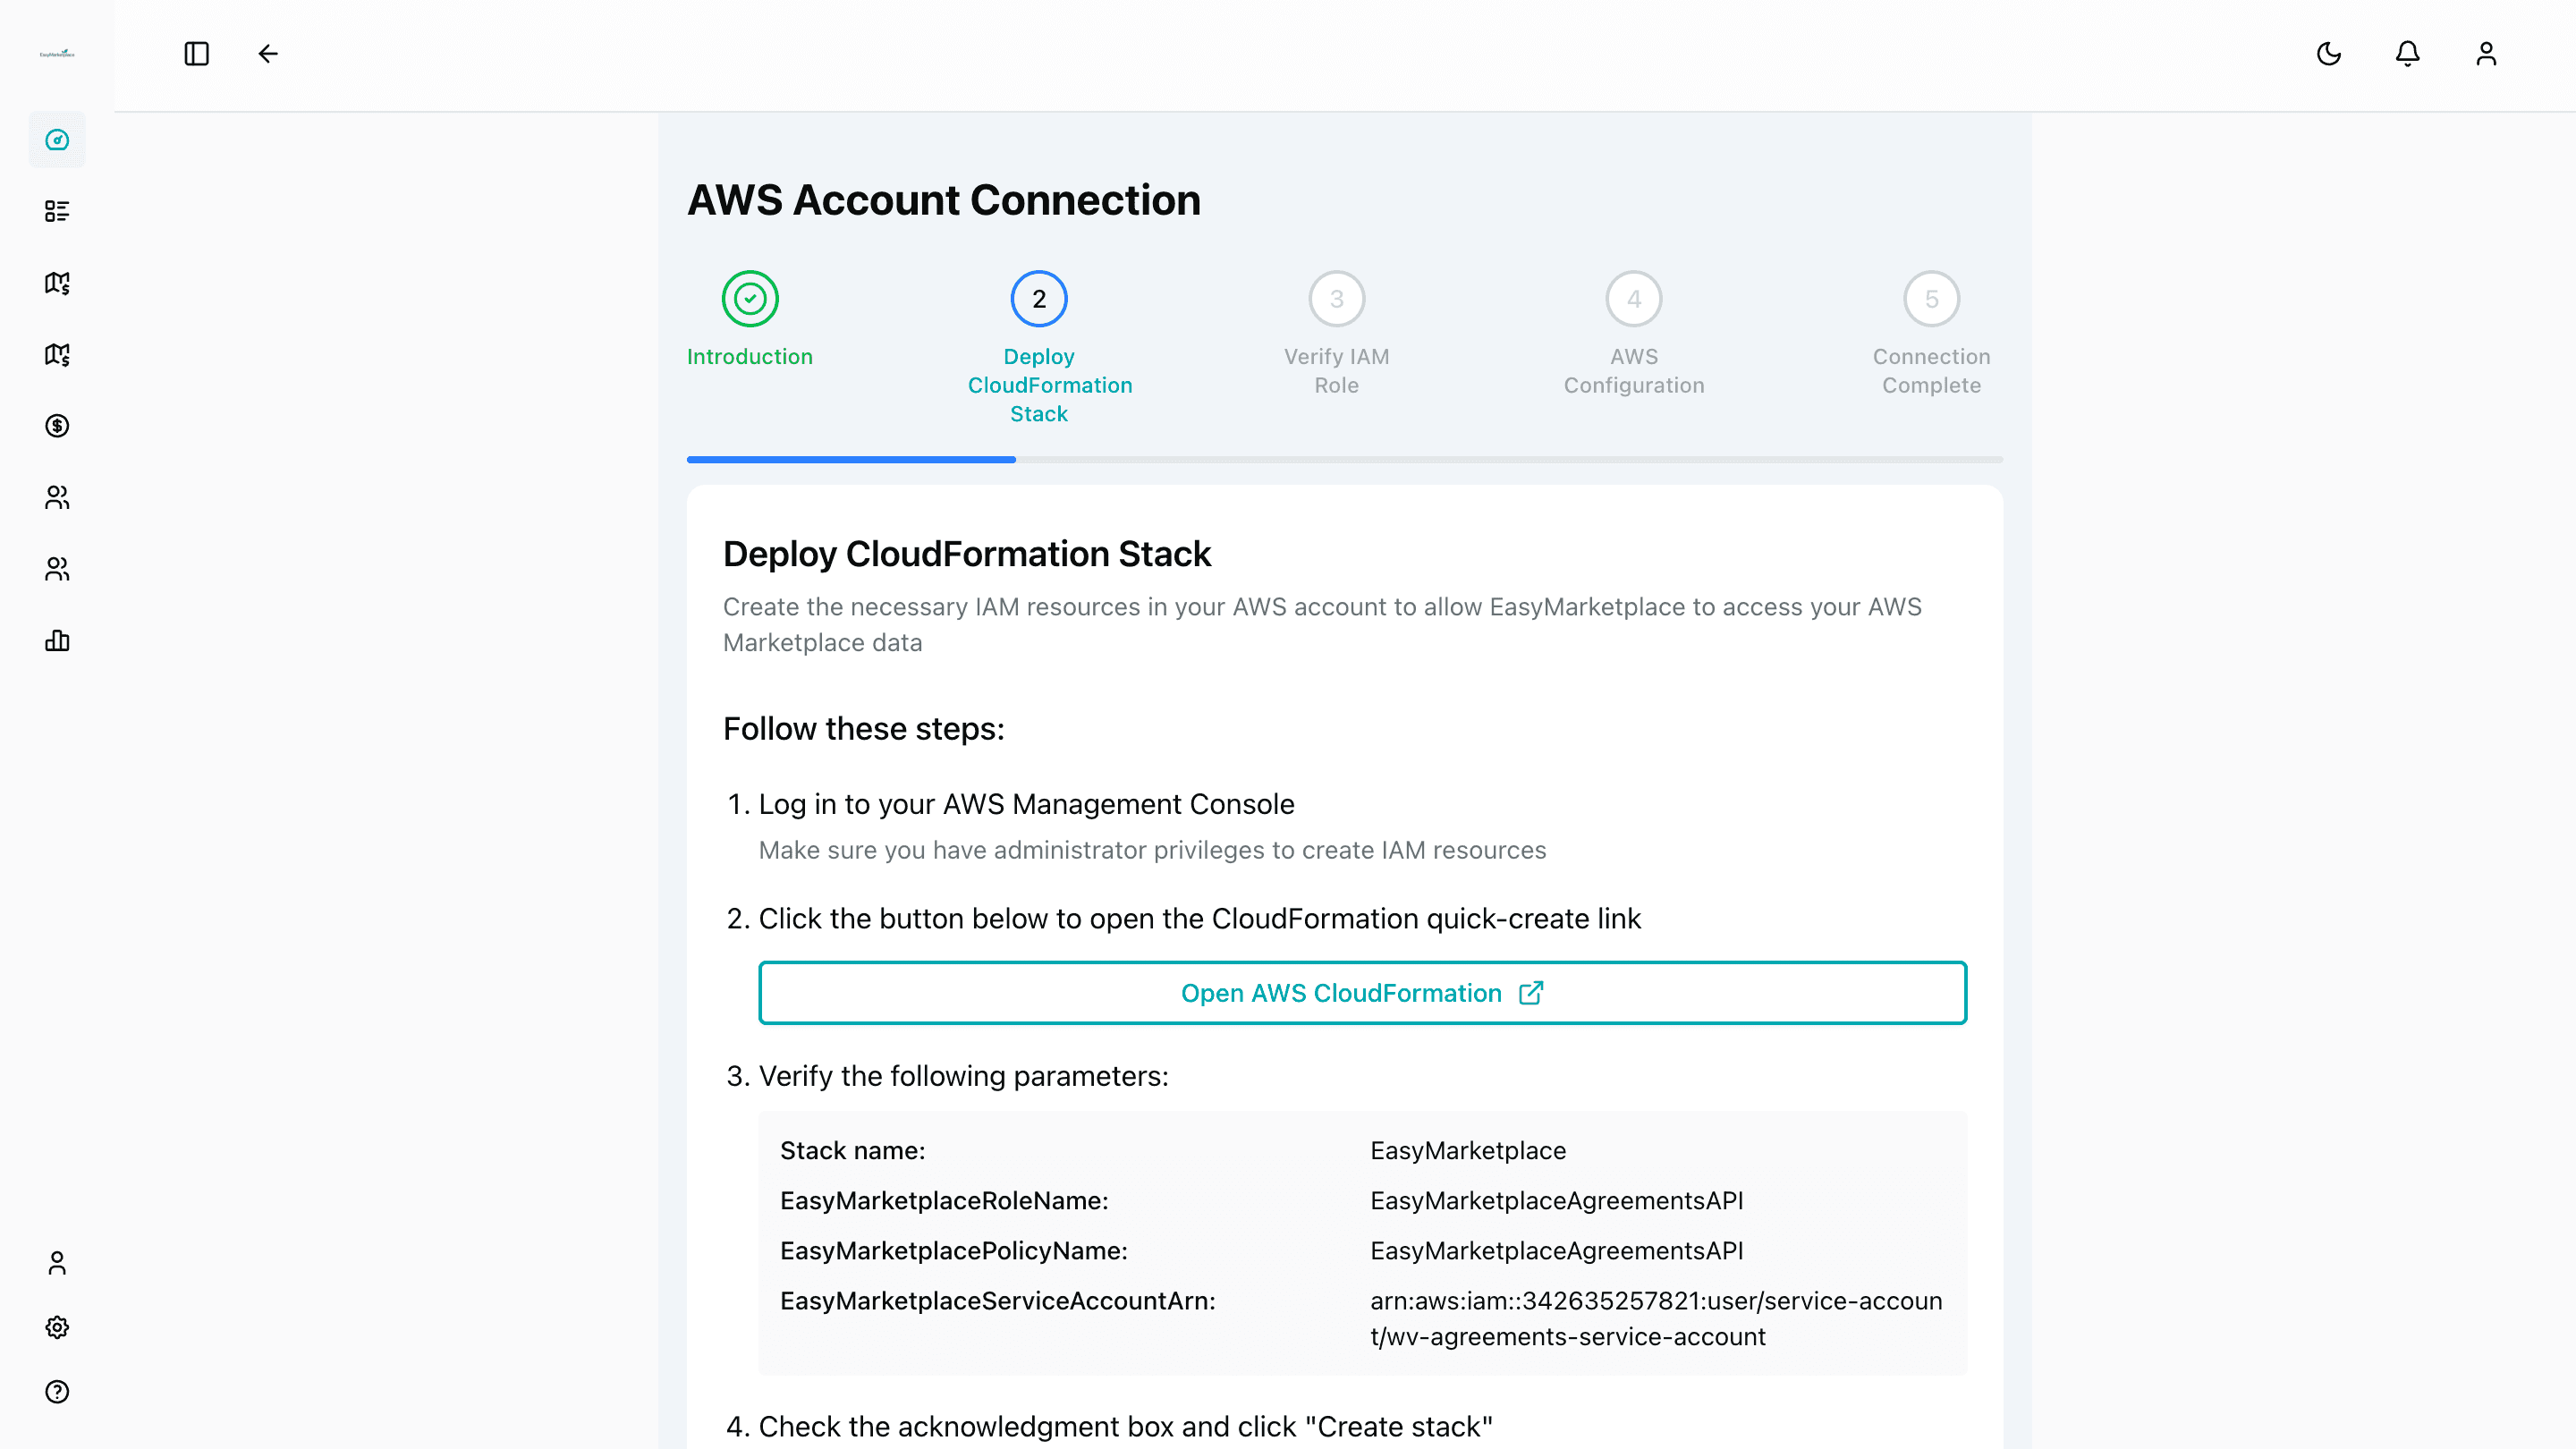2576x1449 pixels.
Task: Click the Deploy CloudFormation Stack heading
Action: click(967, 554)
